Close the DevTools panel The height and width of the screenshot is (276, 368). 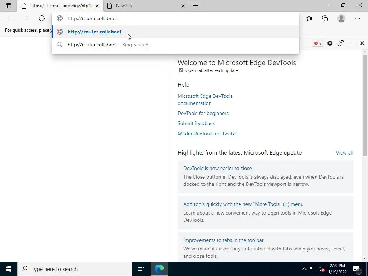point(362,43)
